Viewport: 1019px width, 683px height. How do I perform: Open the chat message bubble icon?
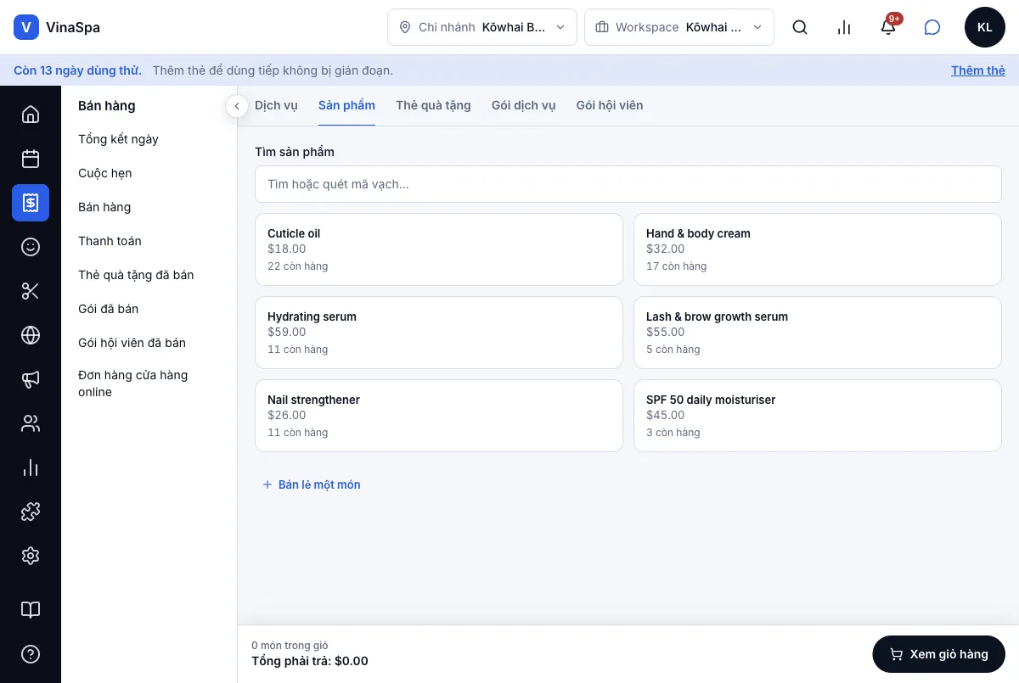tap(932, 27)
